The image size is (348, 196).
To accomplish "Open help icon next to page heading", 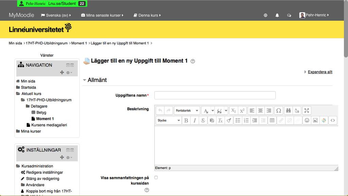I will point(193,61).
